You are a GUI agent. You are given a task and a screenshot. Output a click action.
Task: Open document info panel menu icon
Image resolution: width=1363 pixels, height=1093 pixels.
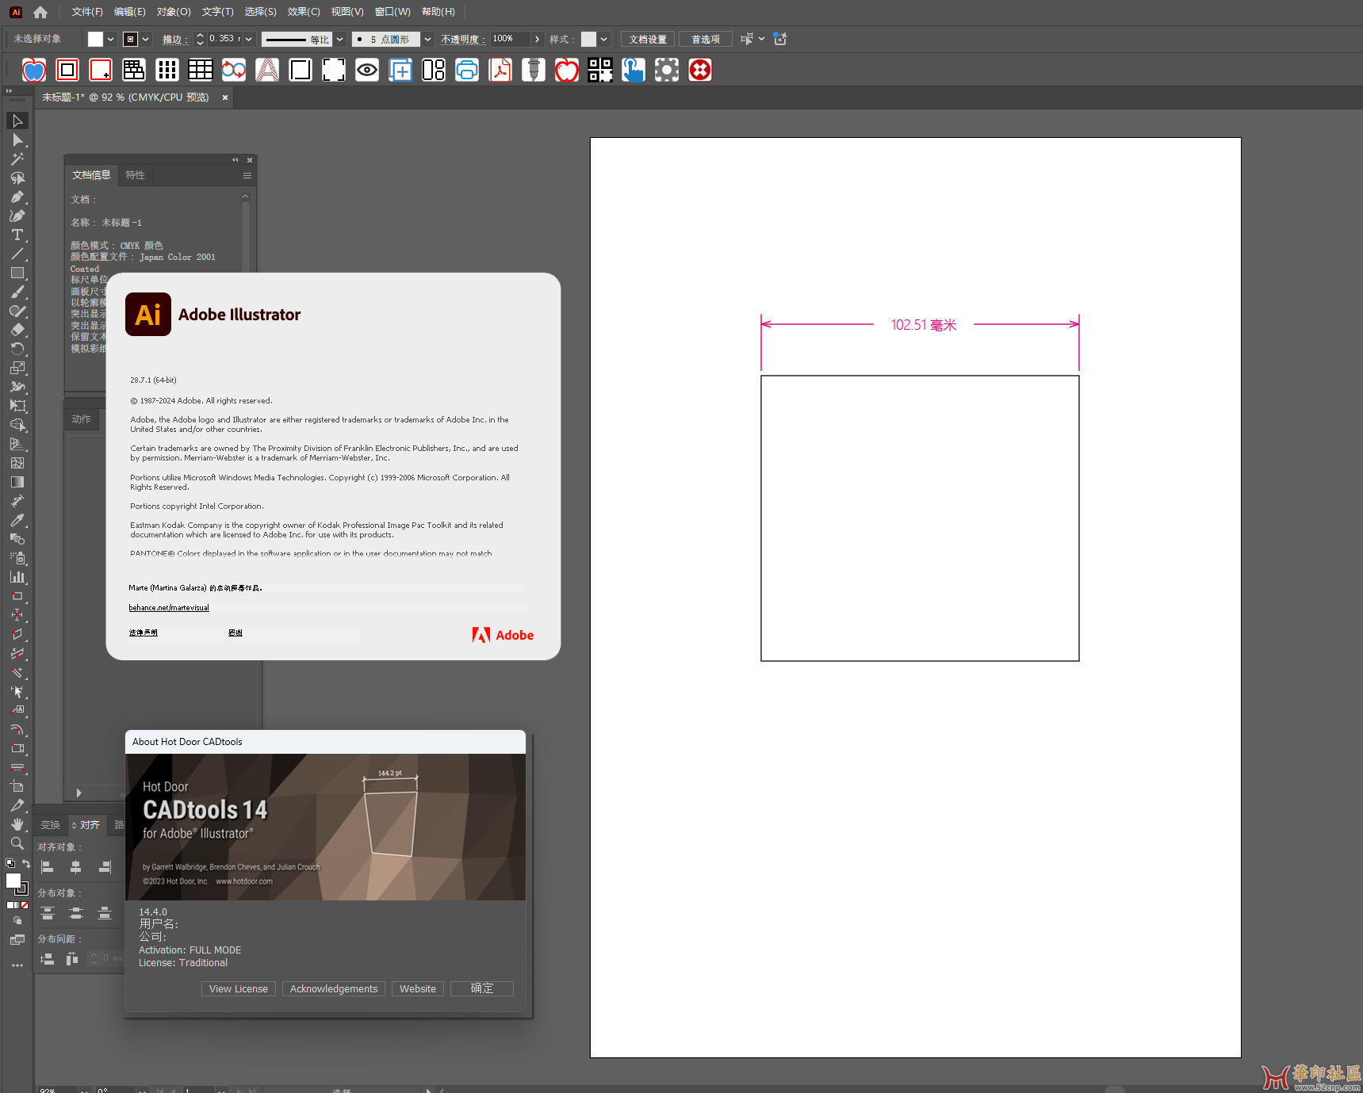[x=247, y=176]
